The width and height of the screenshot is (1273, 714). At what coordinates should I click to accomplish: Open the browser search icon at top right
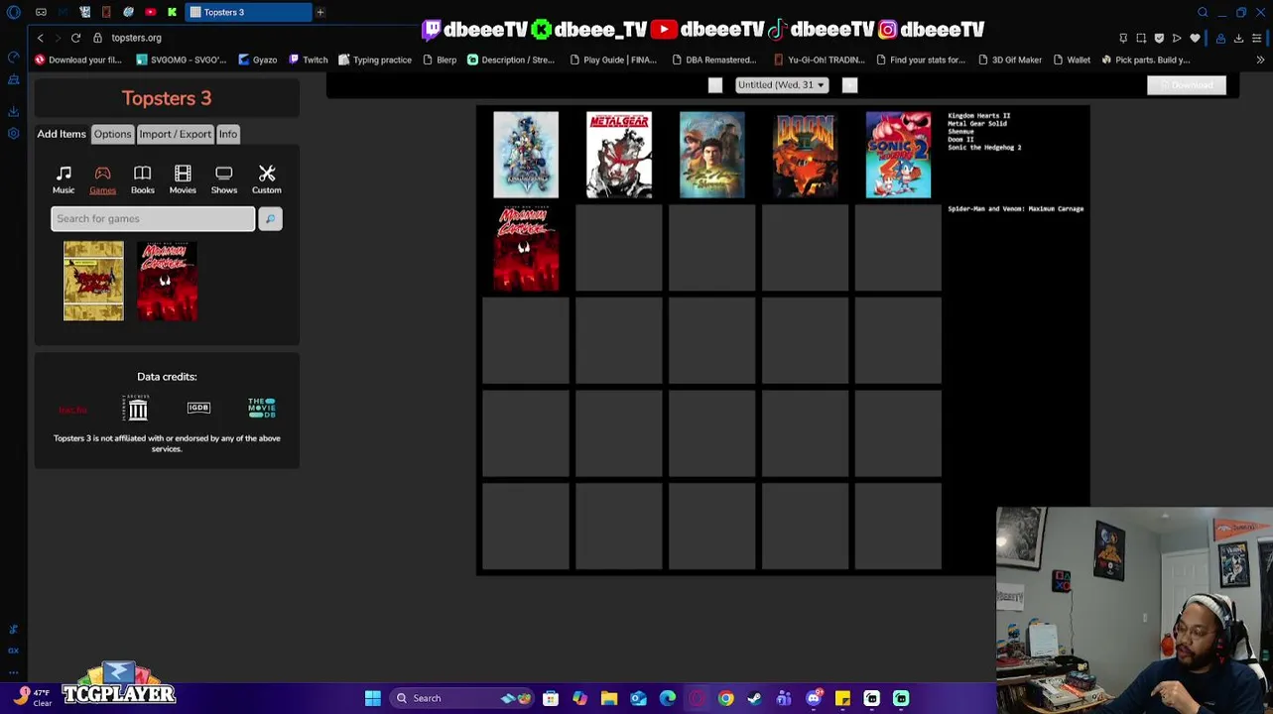(1203, 12)
